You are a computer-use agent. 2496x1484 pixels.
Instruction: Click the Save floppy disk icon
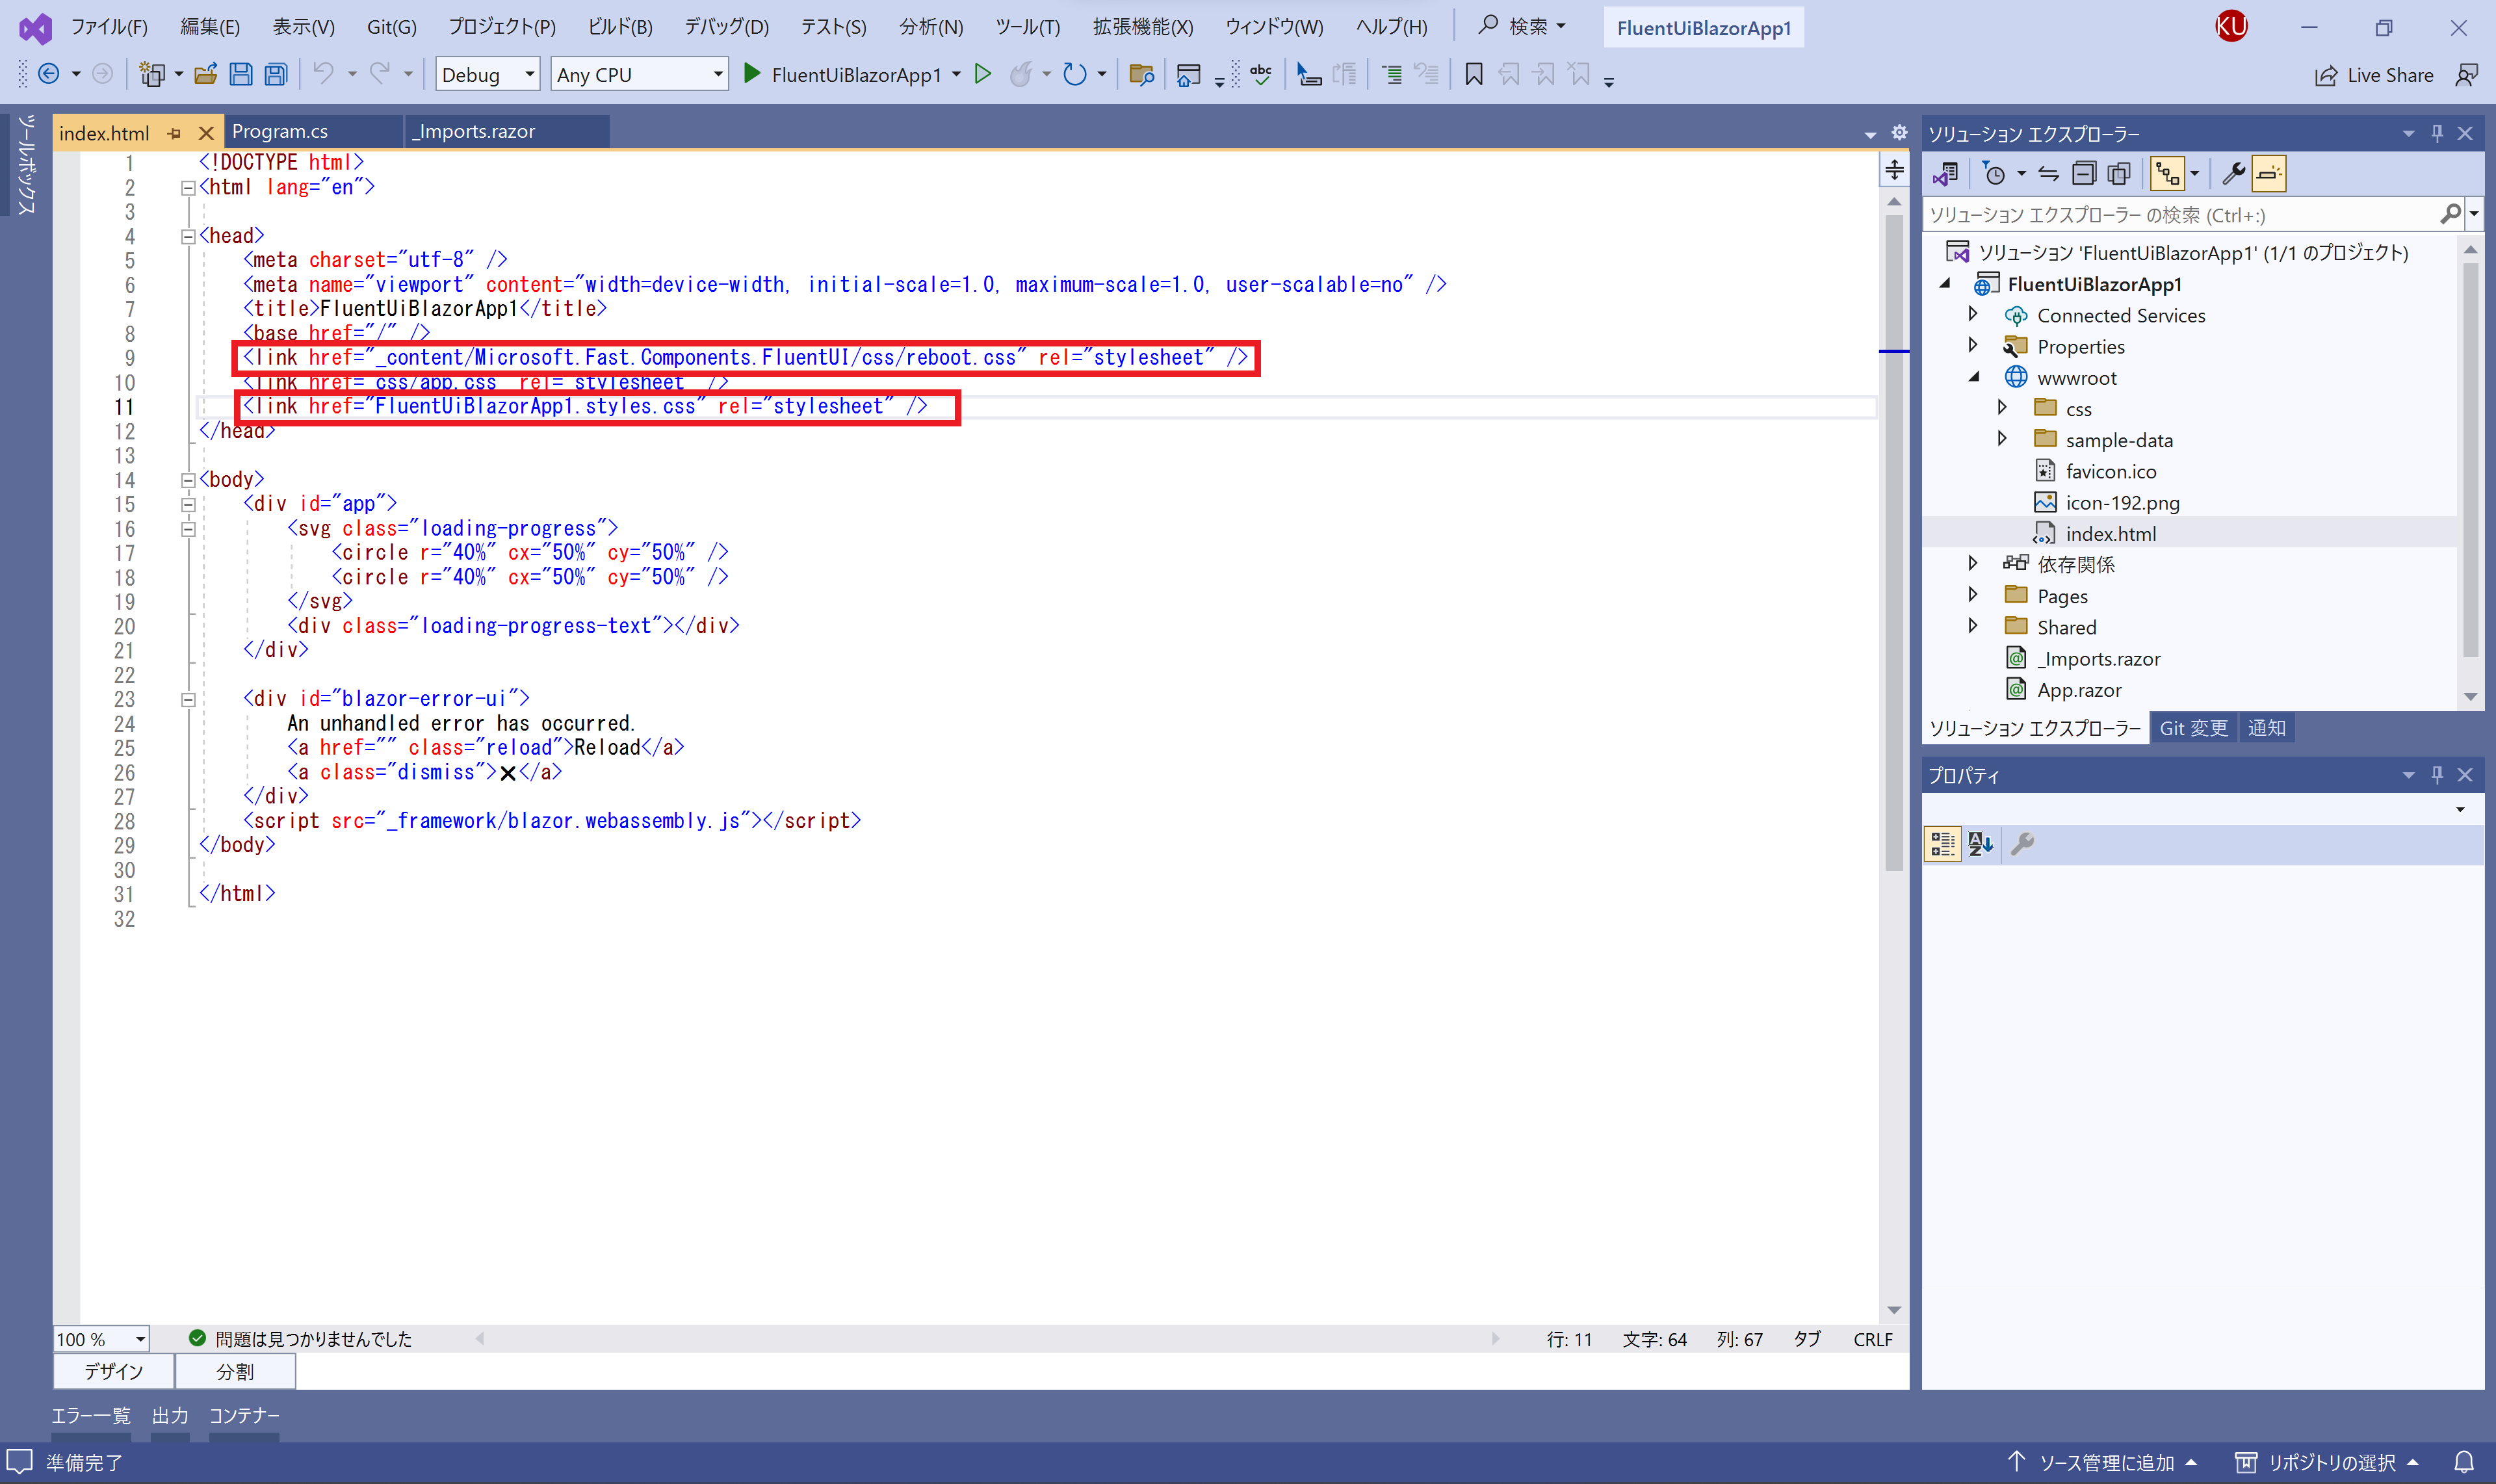241,74
